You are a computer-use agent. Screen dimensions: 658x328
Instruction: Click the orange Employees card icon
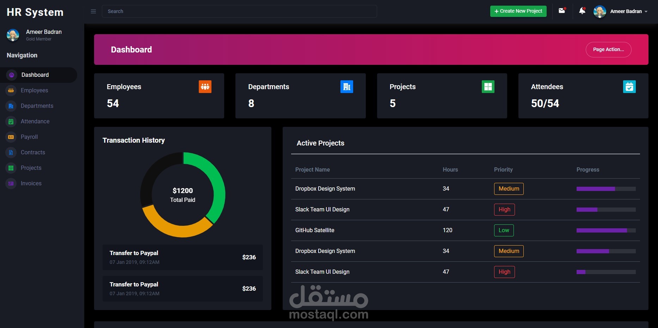pyautogui.click(x=205, y=87)
